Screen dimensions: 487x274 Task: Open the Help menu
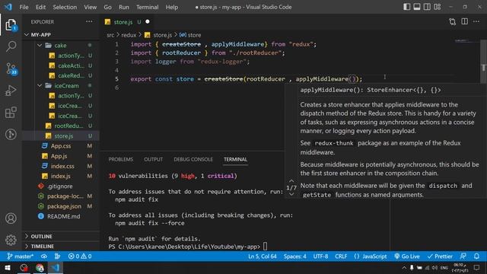pos(172,7)
